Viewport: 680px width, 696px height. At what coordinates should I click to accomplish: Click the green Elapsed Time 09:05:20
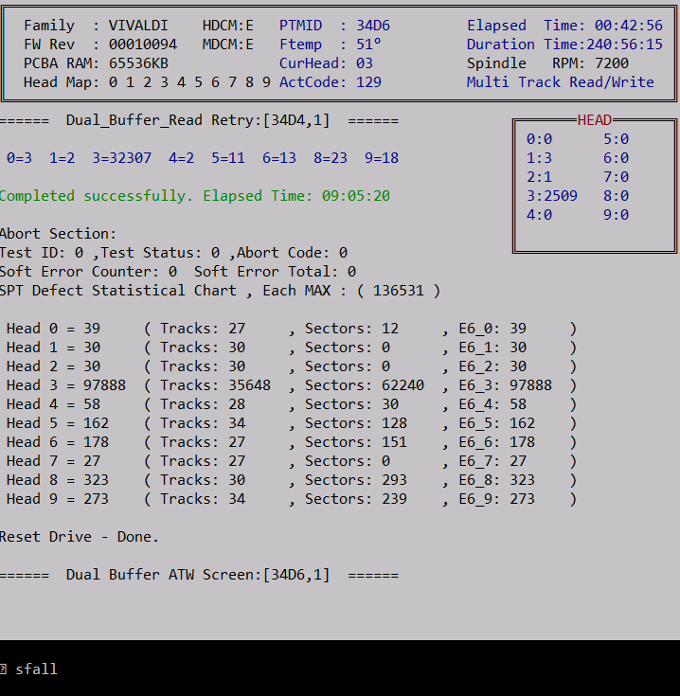tap(296, 196)
